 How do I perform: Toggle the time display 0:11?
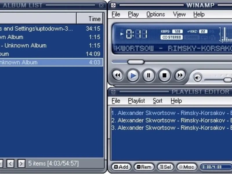(x=136, y=34)
